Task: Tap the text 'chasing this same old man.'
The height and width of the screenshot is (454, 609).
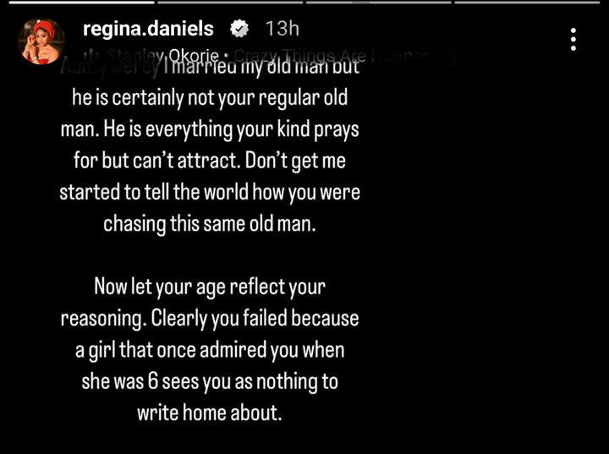Action: click(x=210, y=224)
